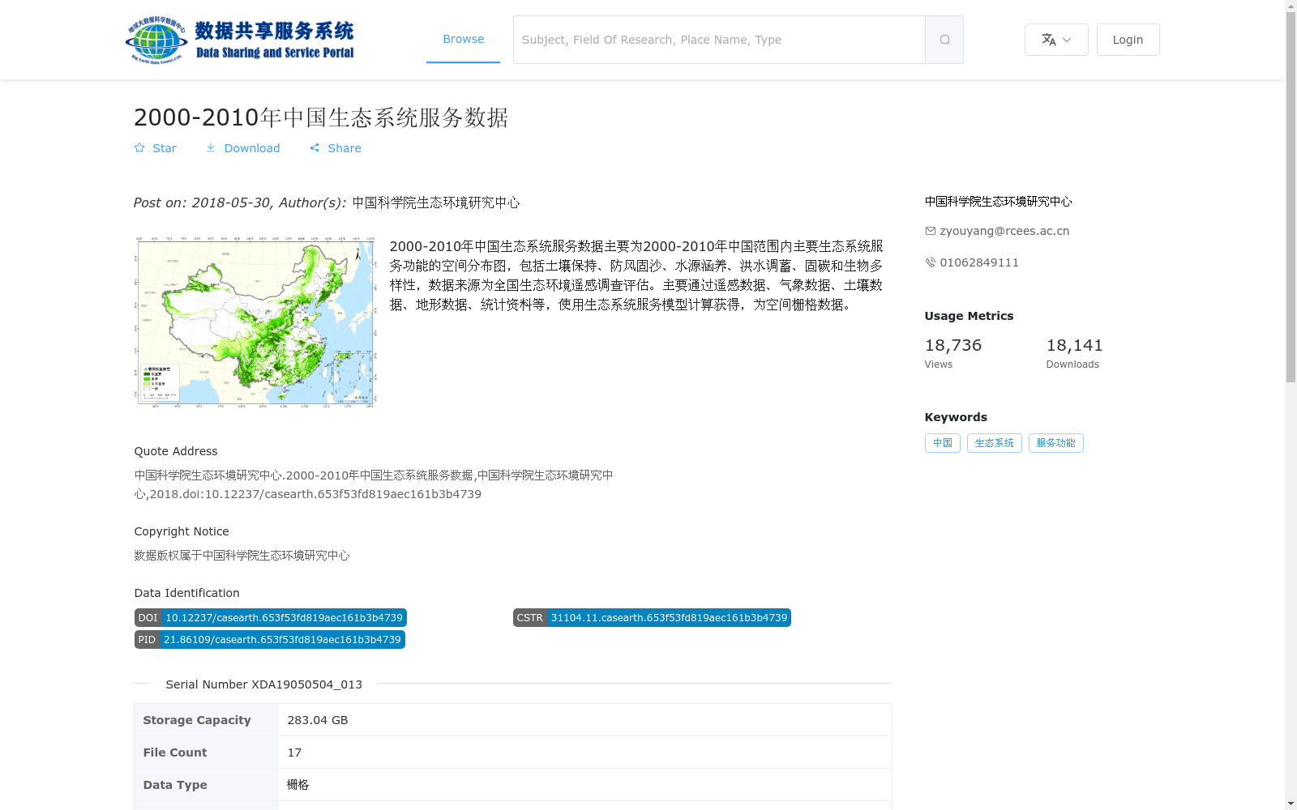Click the Login button
Viewport: 1297px width, 810px height.
1128,40
